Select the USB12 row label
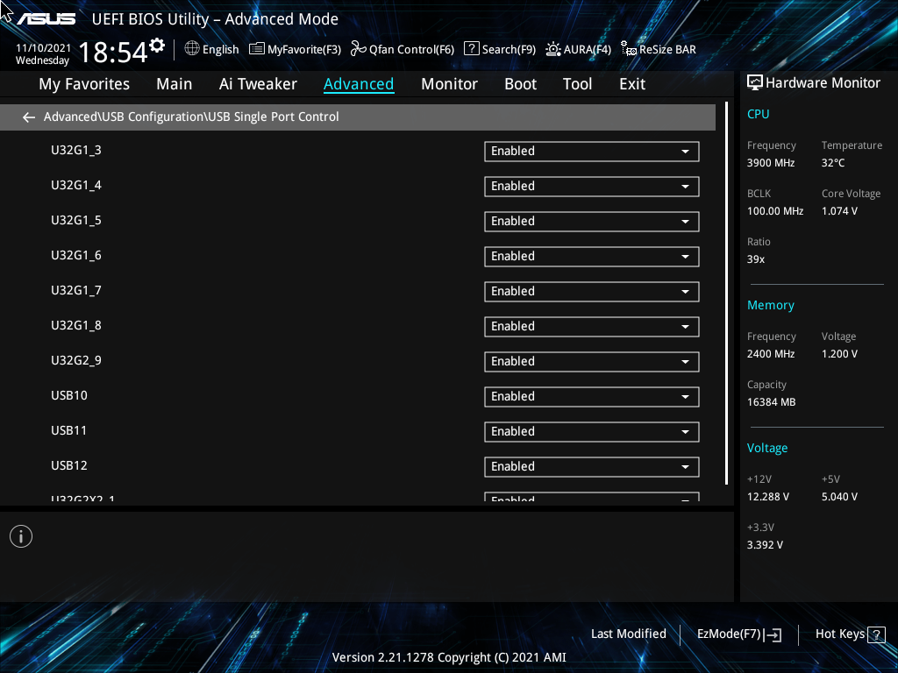 point(69,466)
